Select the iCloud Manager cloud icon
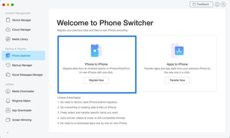 pos(8,30)
